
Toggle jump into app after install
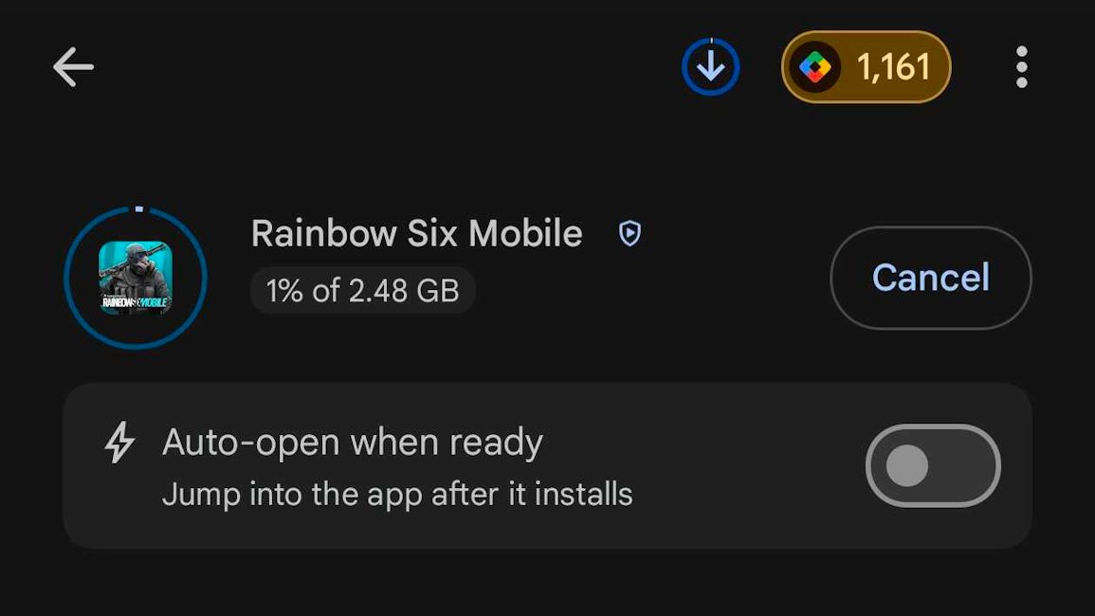click(932, 464)
